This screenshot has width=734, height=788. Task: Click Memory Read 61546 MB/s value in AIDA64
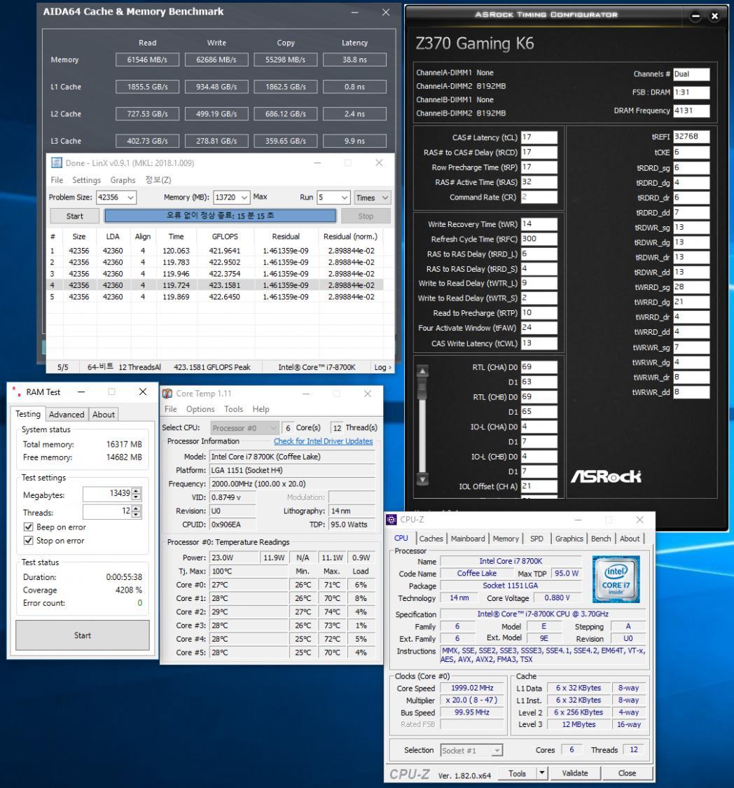147,60
